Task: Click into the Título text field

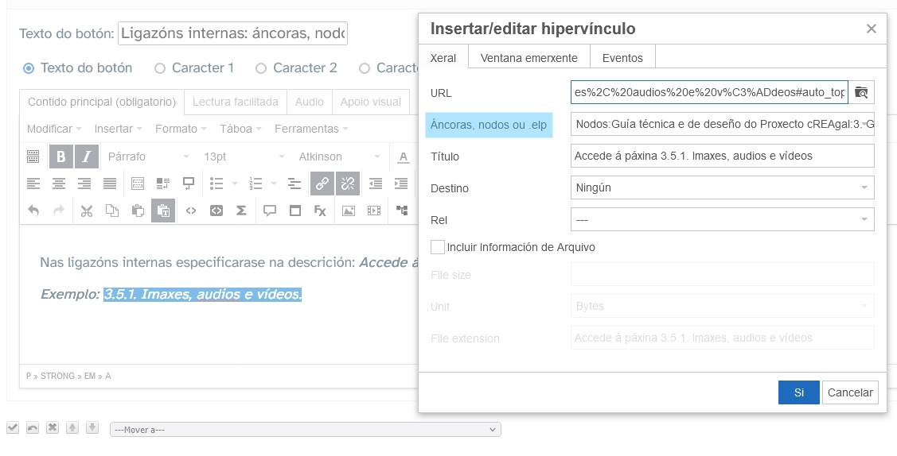Action: (x=722, y=156)
